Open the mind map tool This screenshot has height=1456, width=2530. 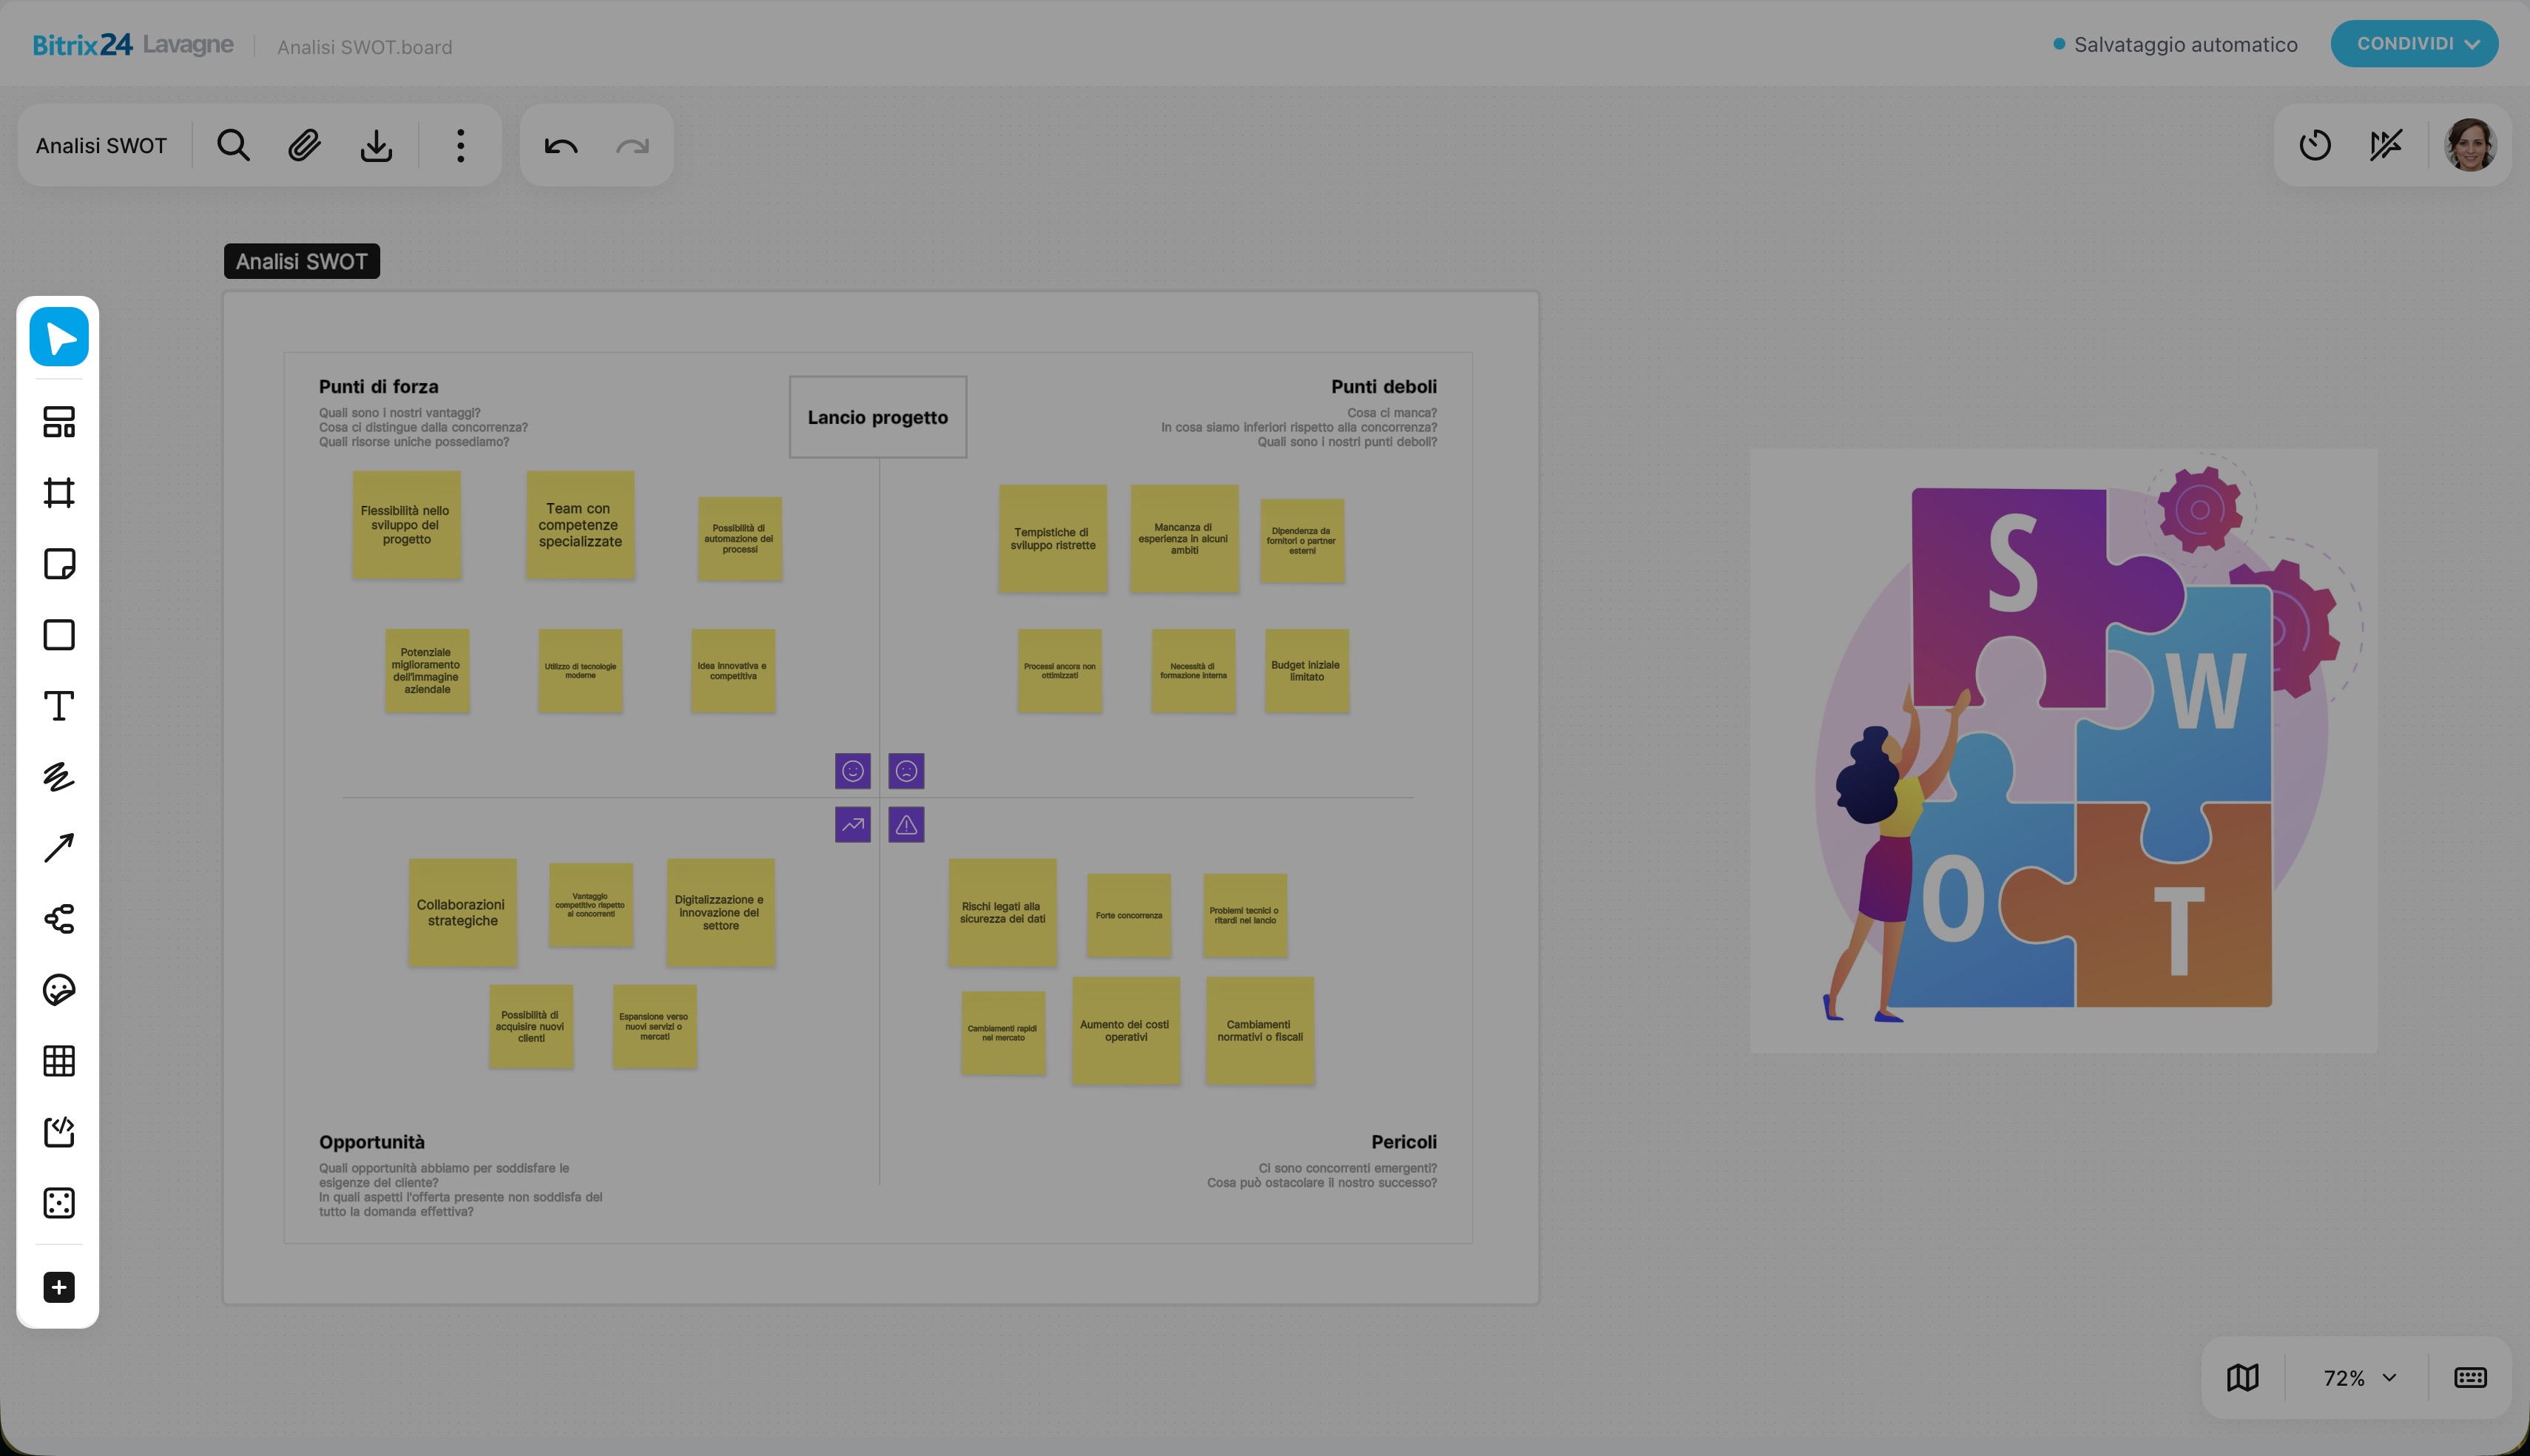point(59,919)
